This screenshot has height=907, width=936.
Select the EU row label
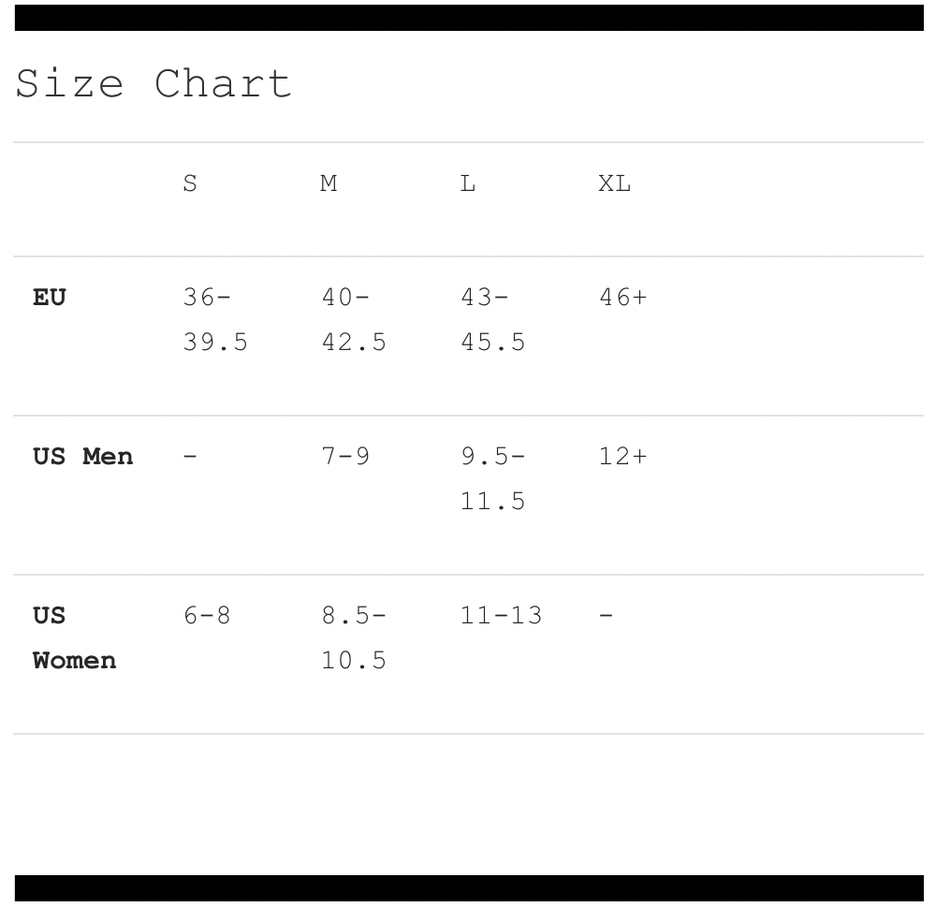[51, 299]
